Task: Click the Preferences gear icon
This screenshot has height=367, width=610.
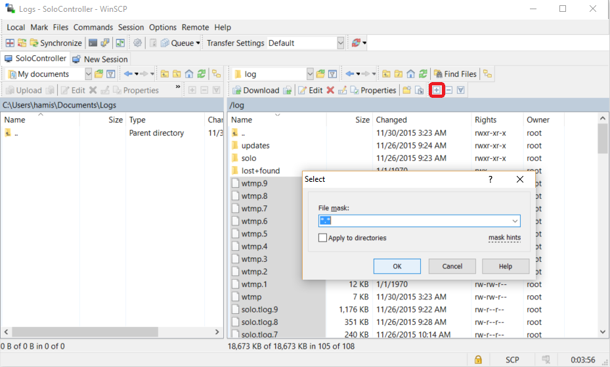Action: point(137,43)
